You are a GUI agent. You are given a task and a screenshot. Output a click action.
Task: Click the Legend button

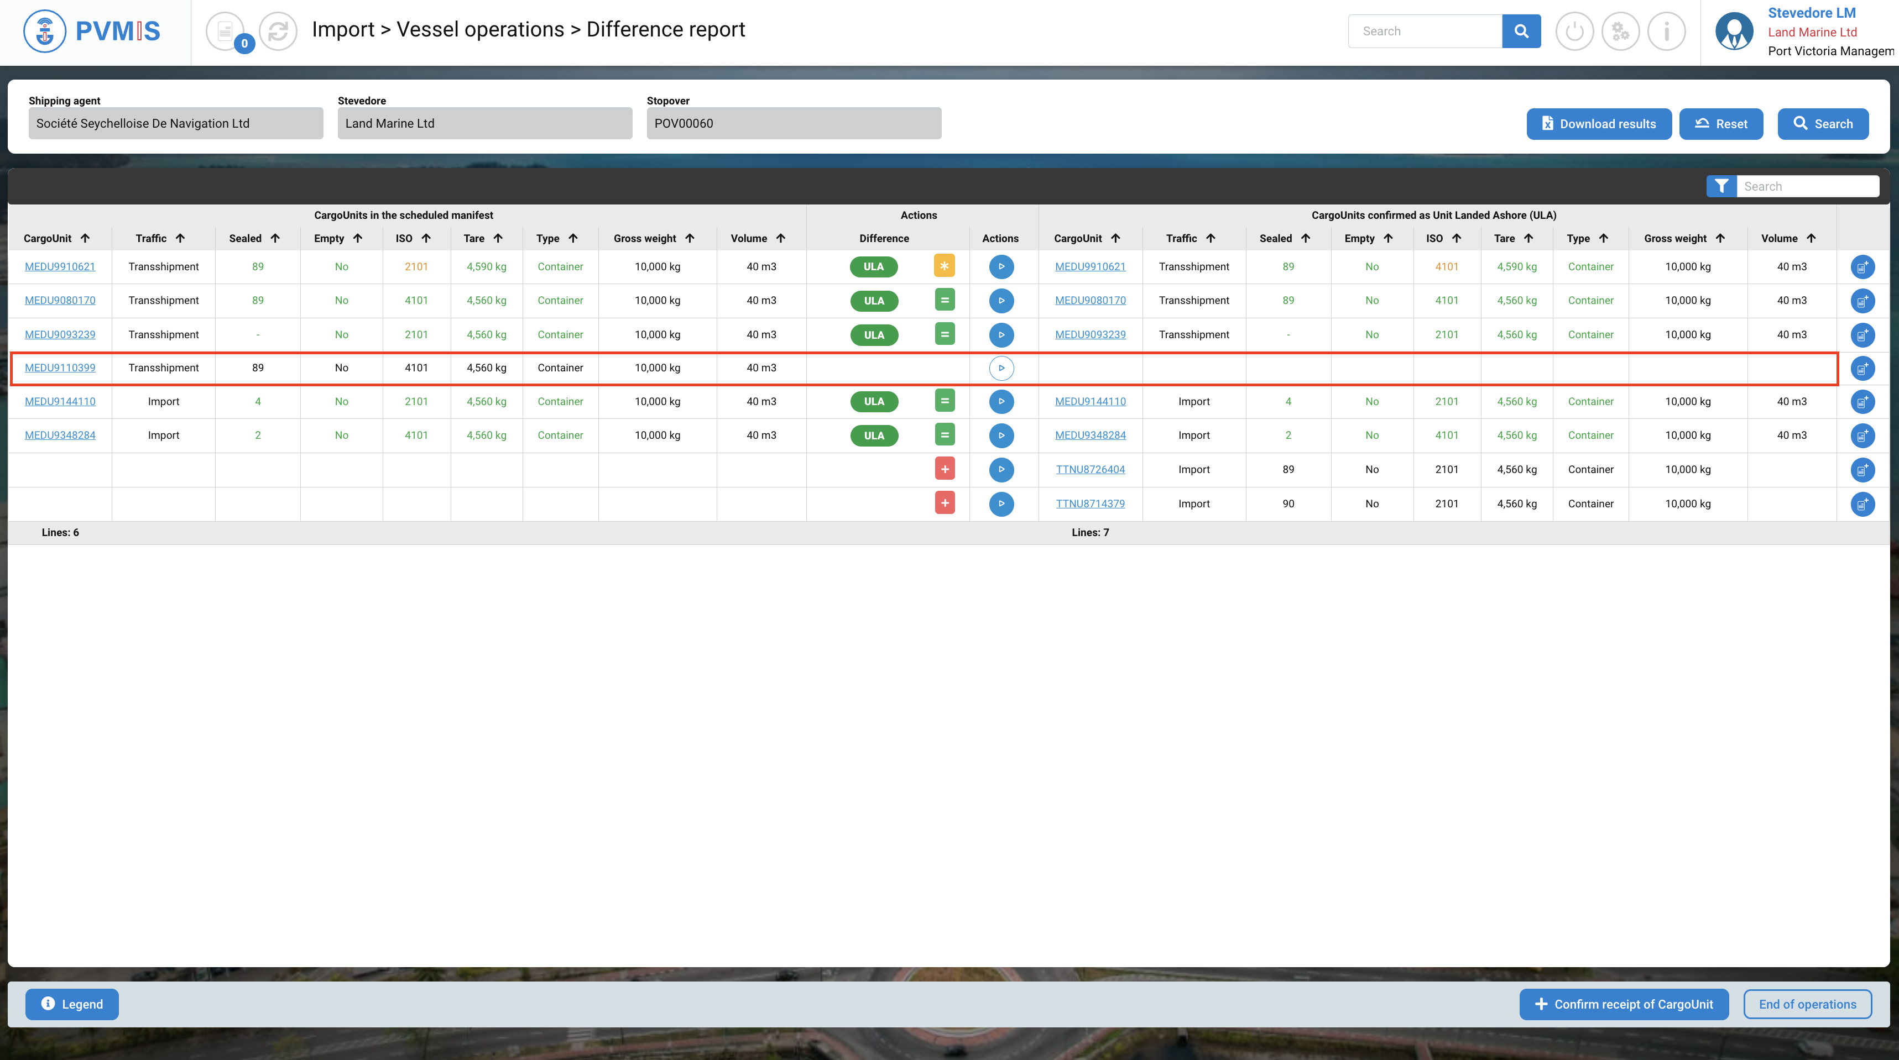[71, 1004]
